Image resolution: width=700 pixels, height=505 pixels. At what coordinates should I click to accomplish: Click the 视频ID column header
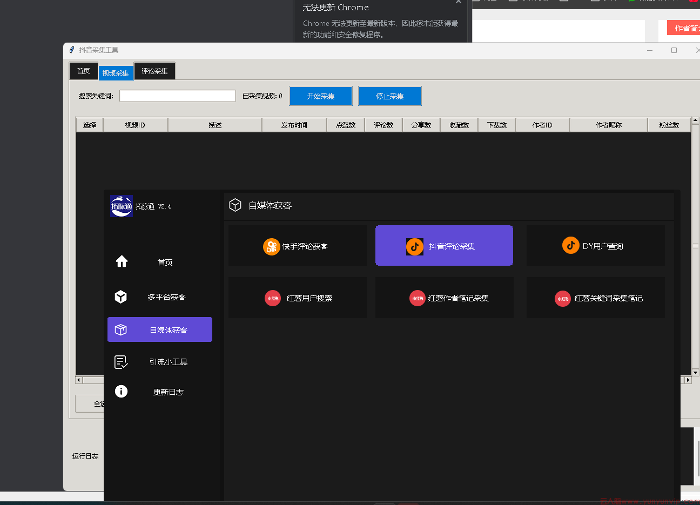(136, 125)
